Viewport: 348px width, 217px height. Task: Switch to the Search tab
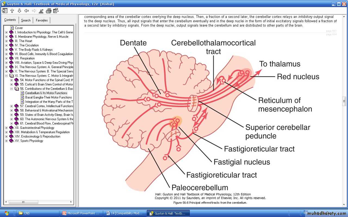(26, 20)
